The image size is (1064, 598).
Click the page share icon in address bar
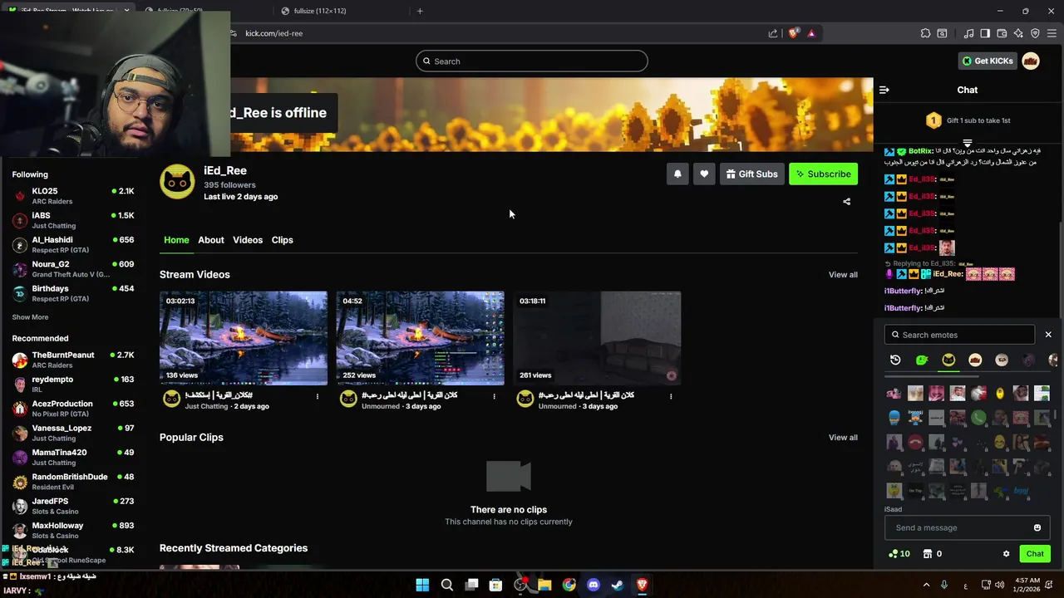coord(773,33)
